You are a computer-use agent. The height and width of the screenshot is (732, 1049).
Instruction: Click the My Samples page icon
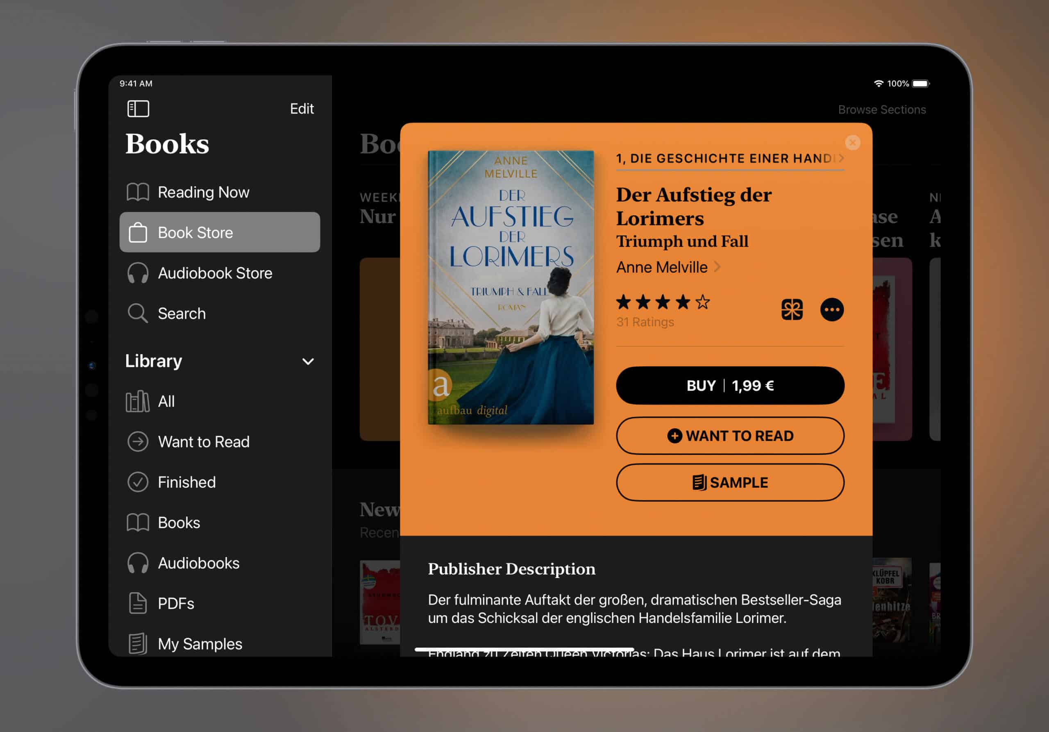pos(138,644)
